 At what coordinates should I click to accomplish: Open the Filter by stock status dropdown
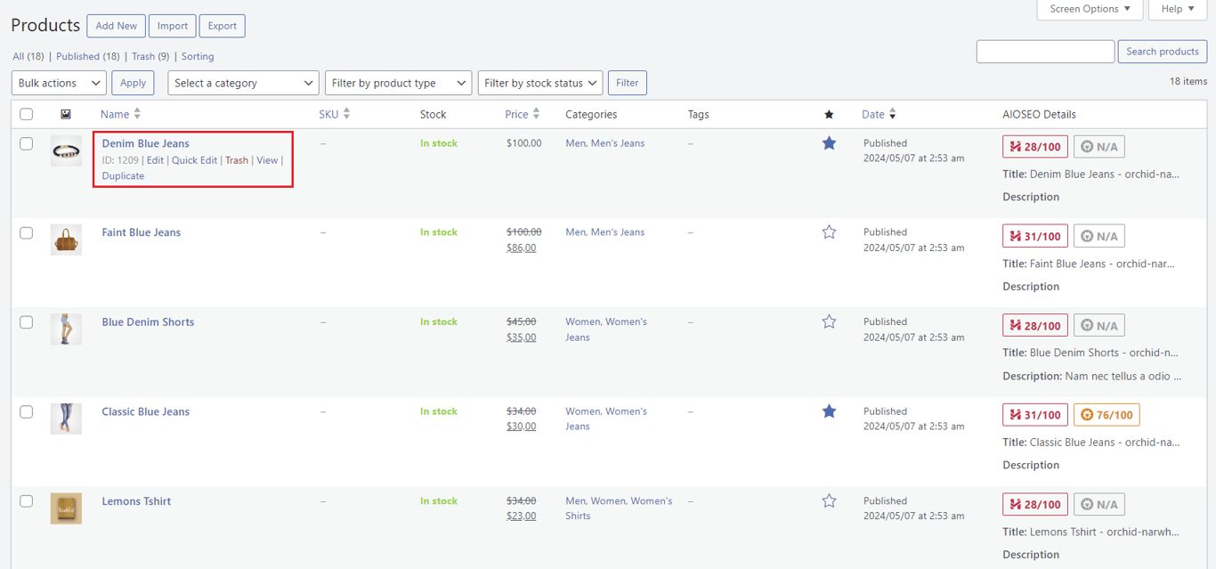(539, 82)
